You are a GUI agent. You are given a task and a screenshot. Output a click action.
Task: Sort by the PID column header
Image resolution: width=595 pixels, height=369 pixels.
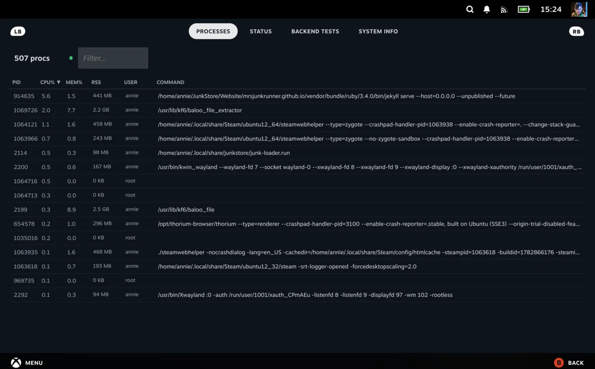[x=16, y=82]
